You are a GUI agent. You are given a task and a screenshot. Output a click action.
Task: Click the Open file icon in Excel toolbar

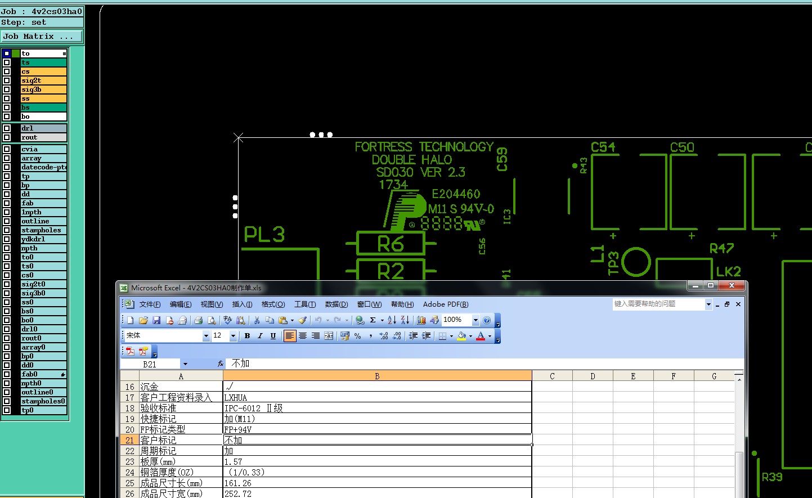[143, 320]
